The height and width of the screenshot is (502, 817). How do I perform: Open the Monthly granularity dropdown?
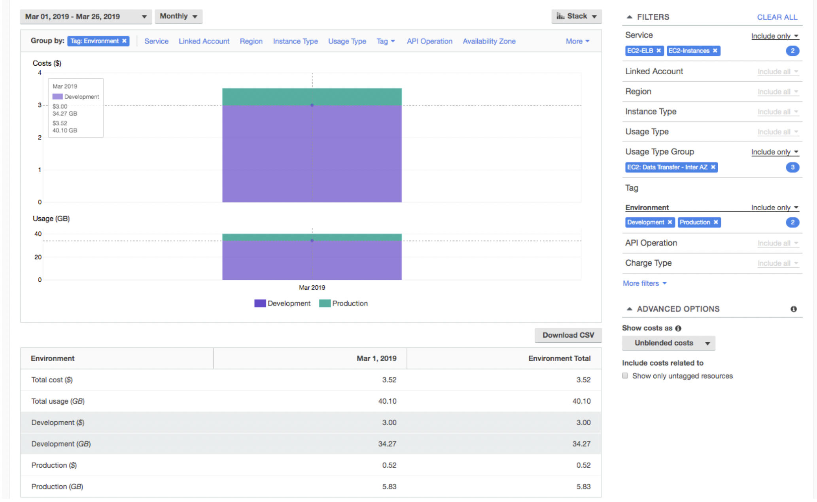pyautogui.click(x=178, y=16)
